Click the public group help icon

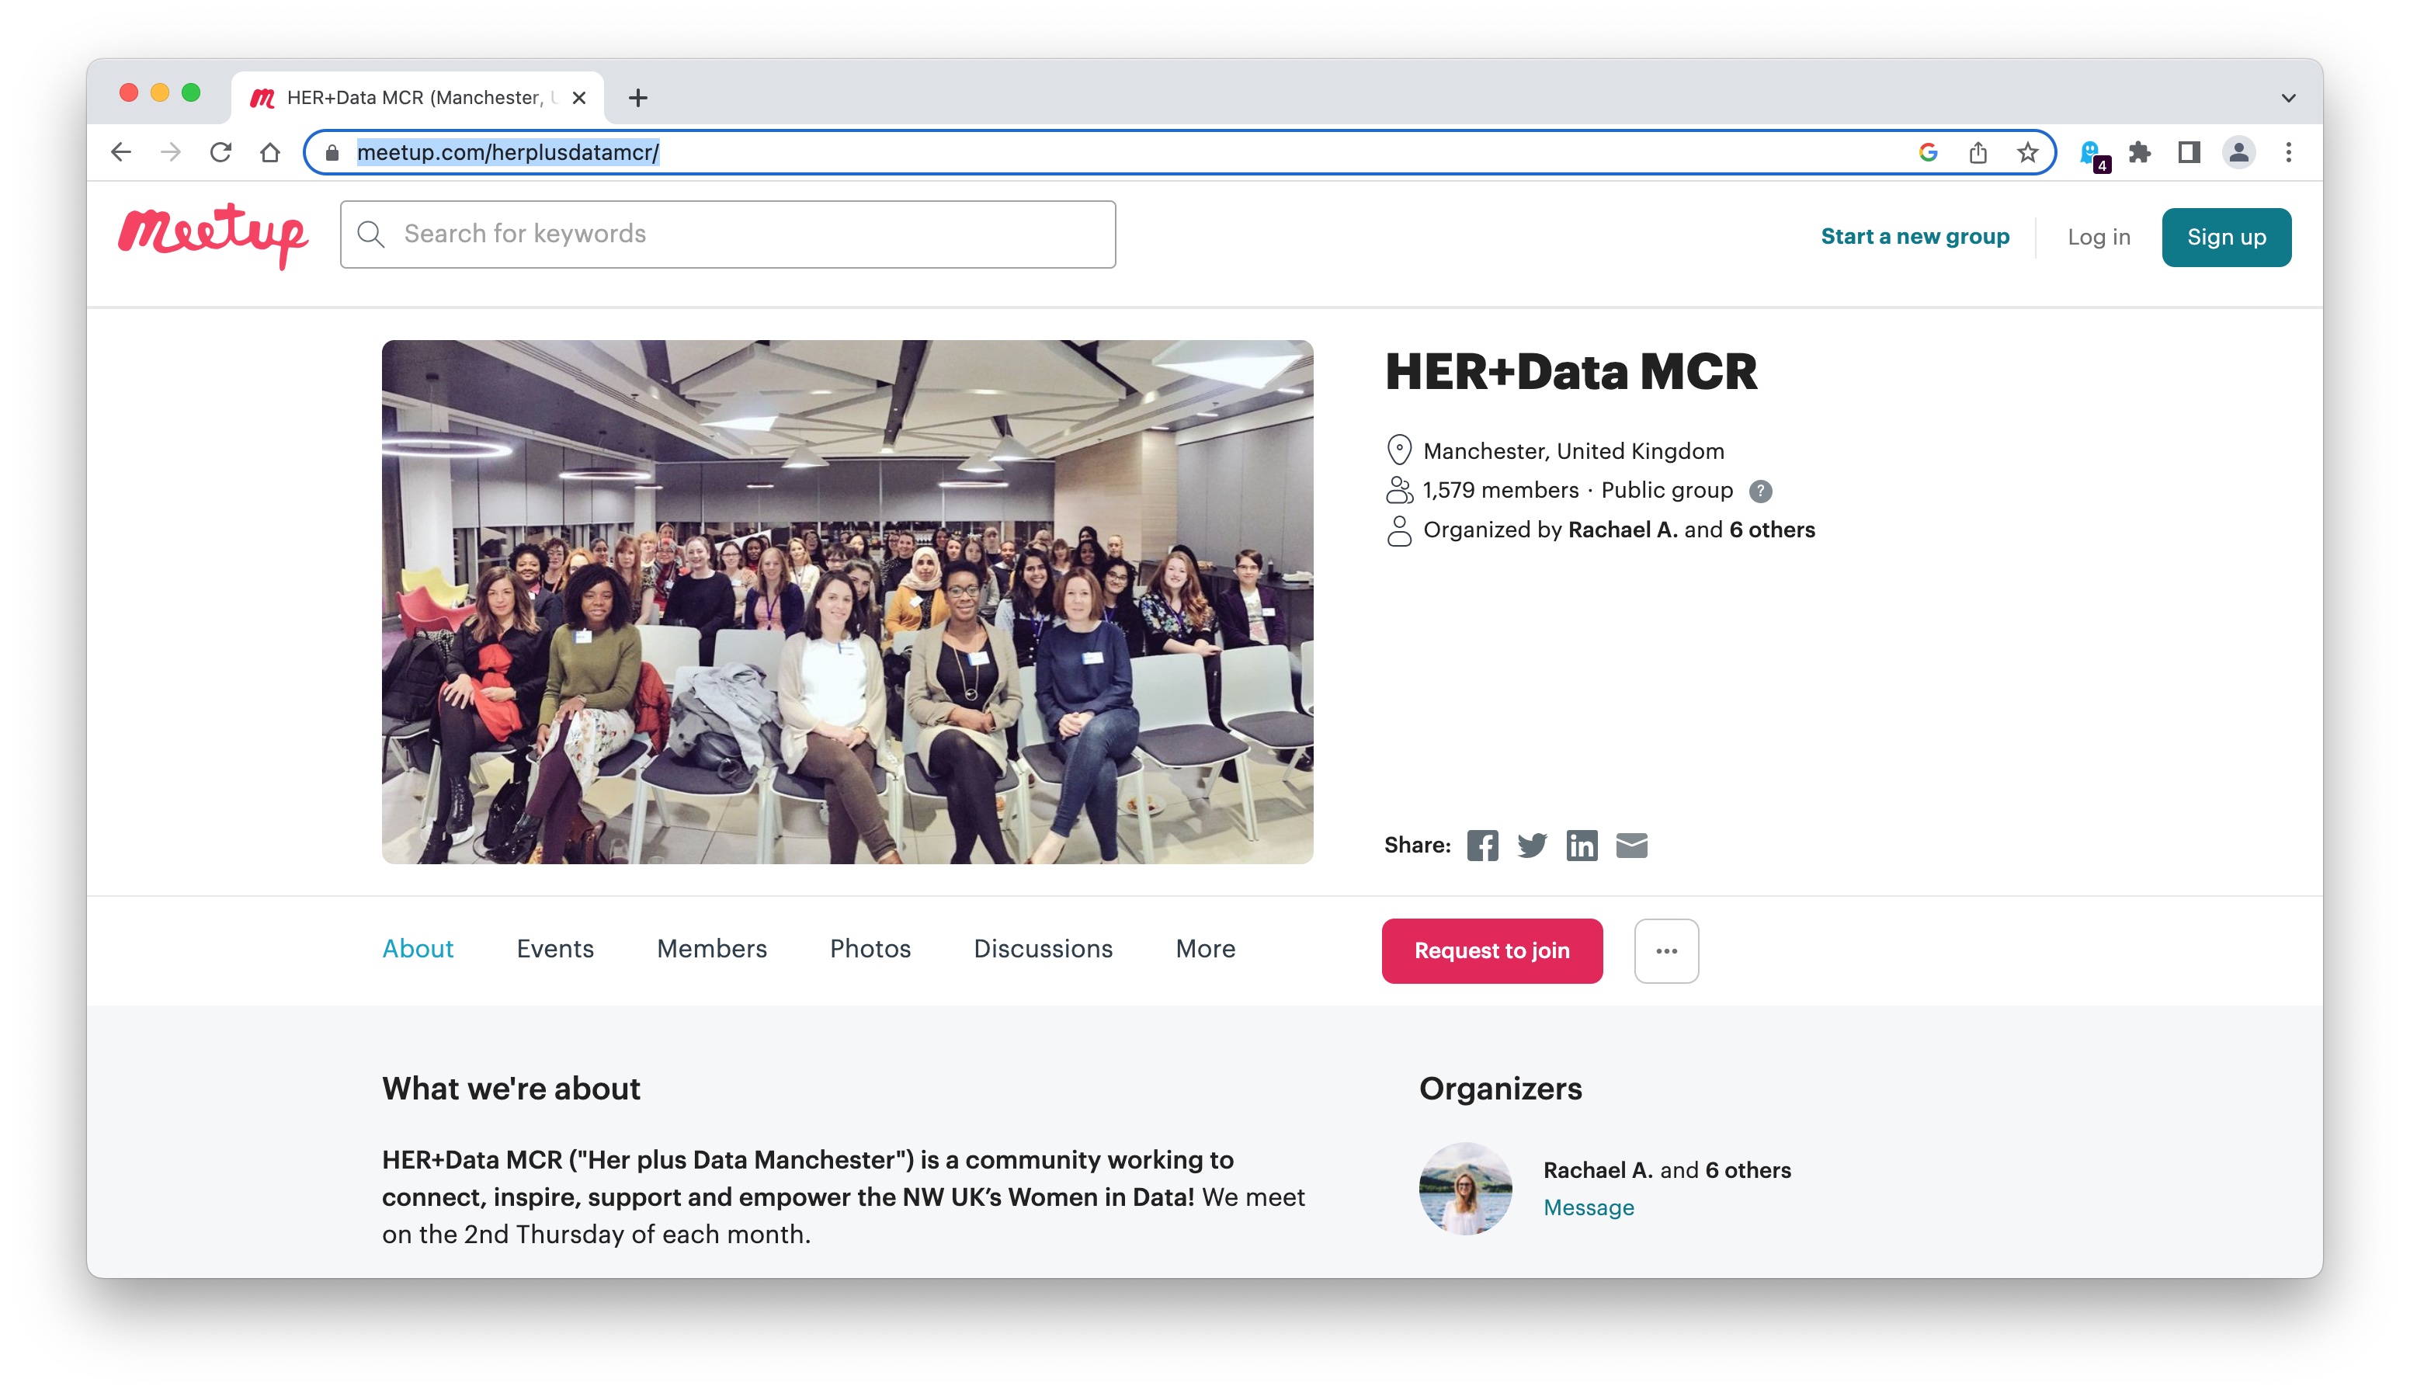click(1760, 491)
